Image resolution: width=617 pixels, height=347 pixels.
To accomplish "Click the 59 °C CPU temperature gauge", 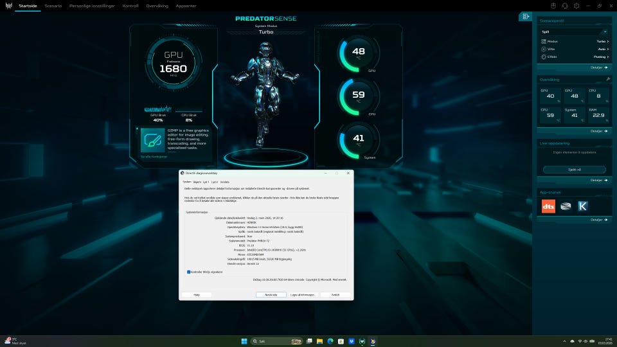I will coord(358,97).
